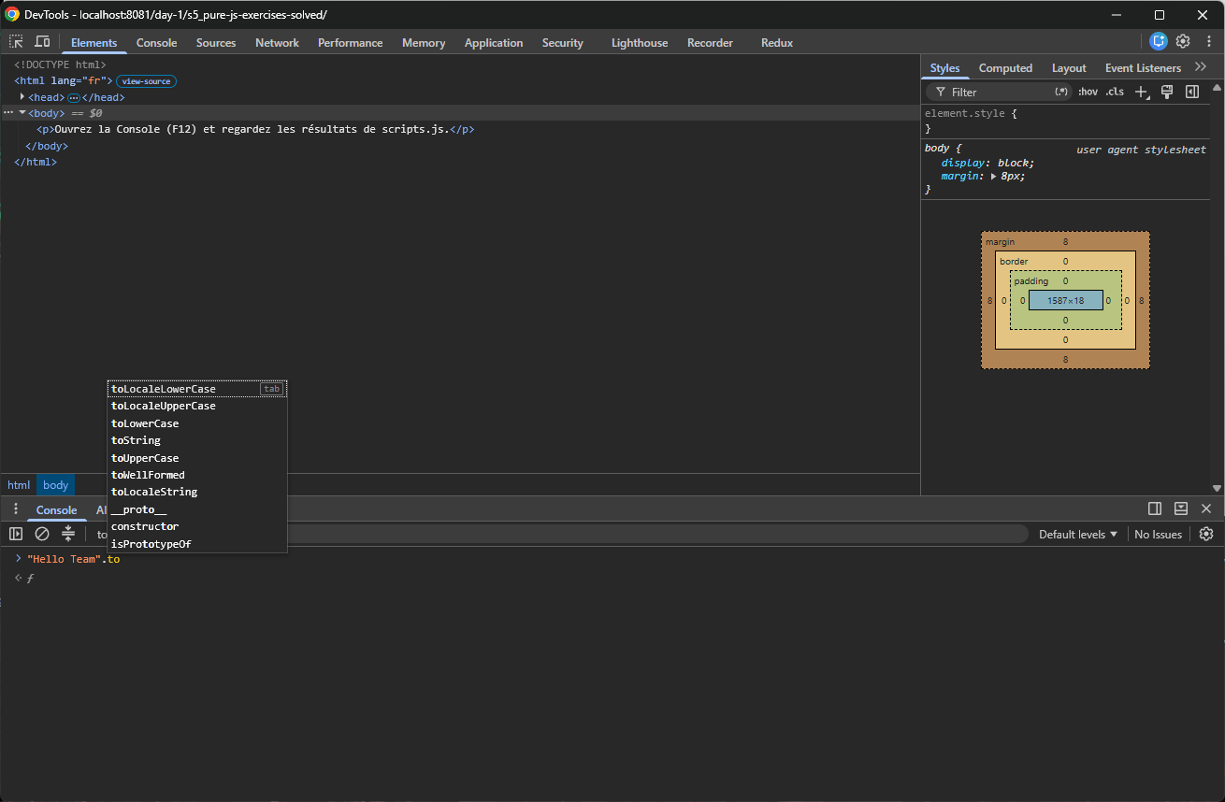Toggle the rendering emulations paintbrush icon
Viewport: 1225px width, 802px height.
click(1167, 92)
